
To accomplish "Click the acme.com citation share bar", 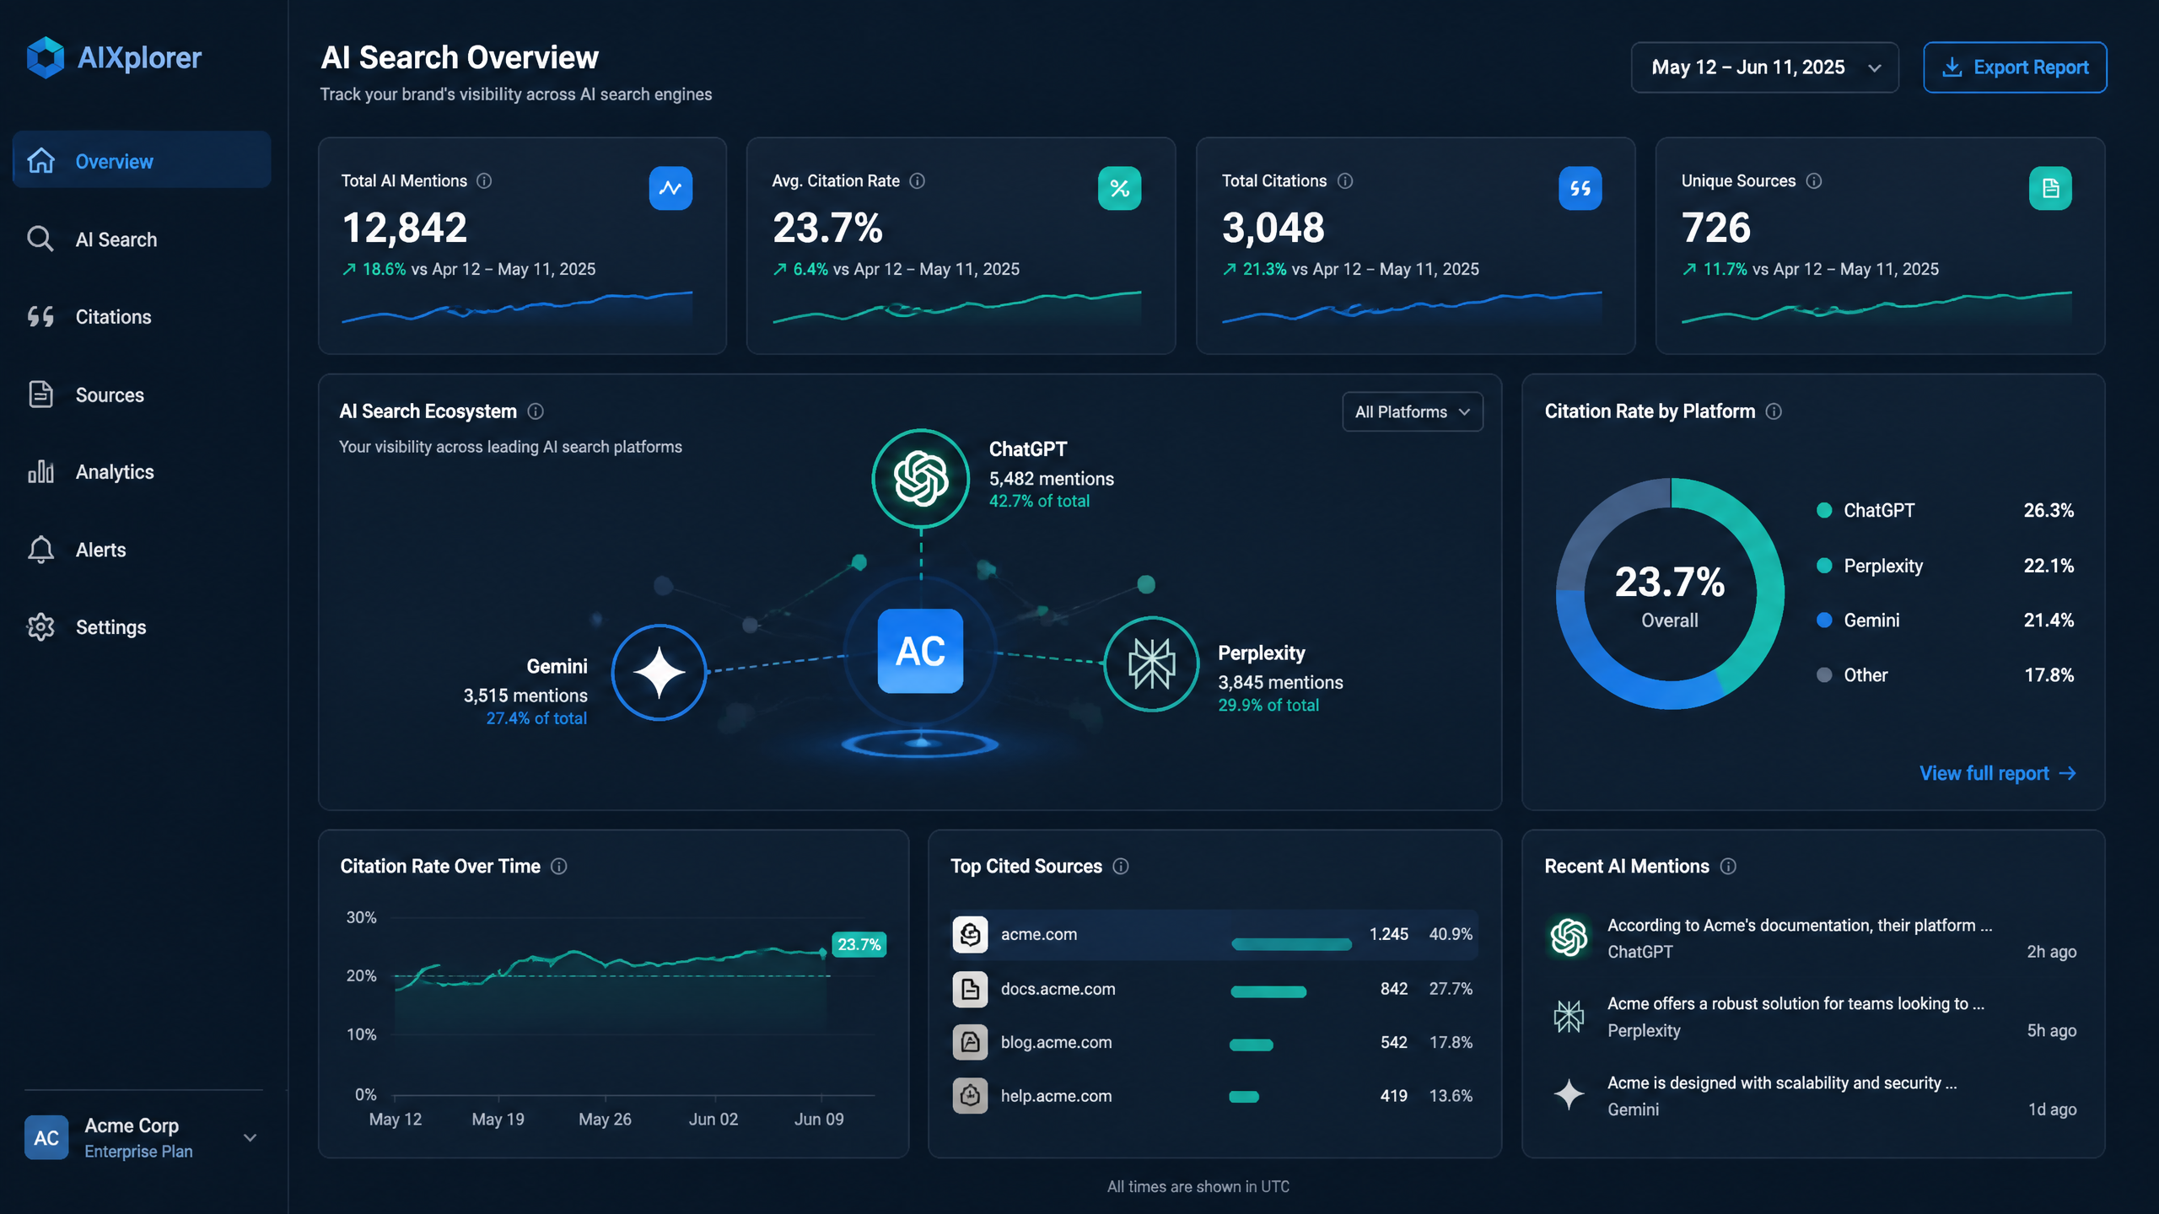I will pos(1291,944).
